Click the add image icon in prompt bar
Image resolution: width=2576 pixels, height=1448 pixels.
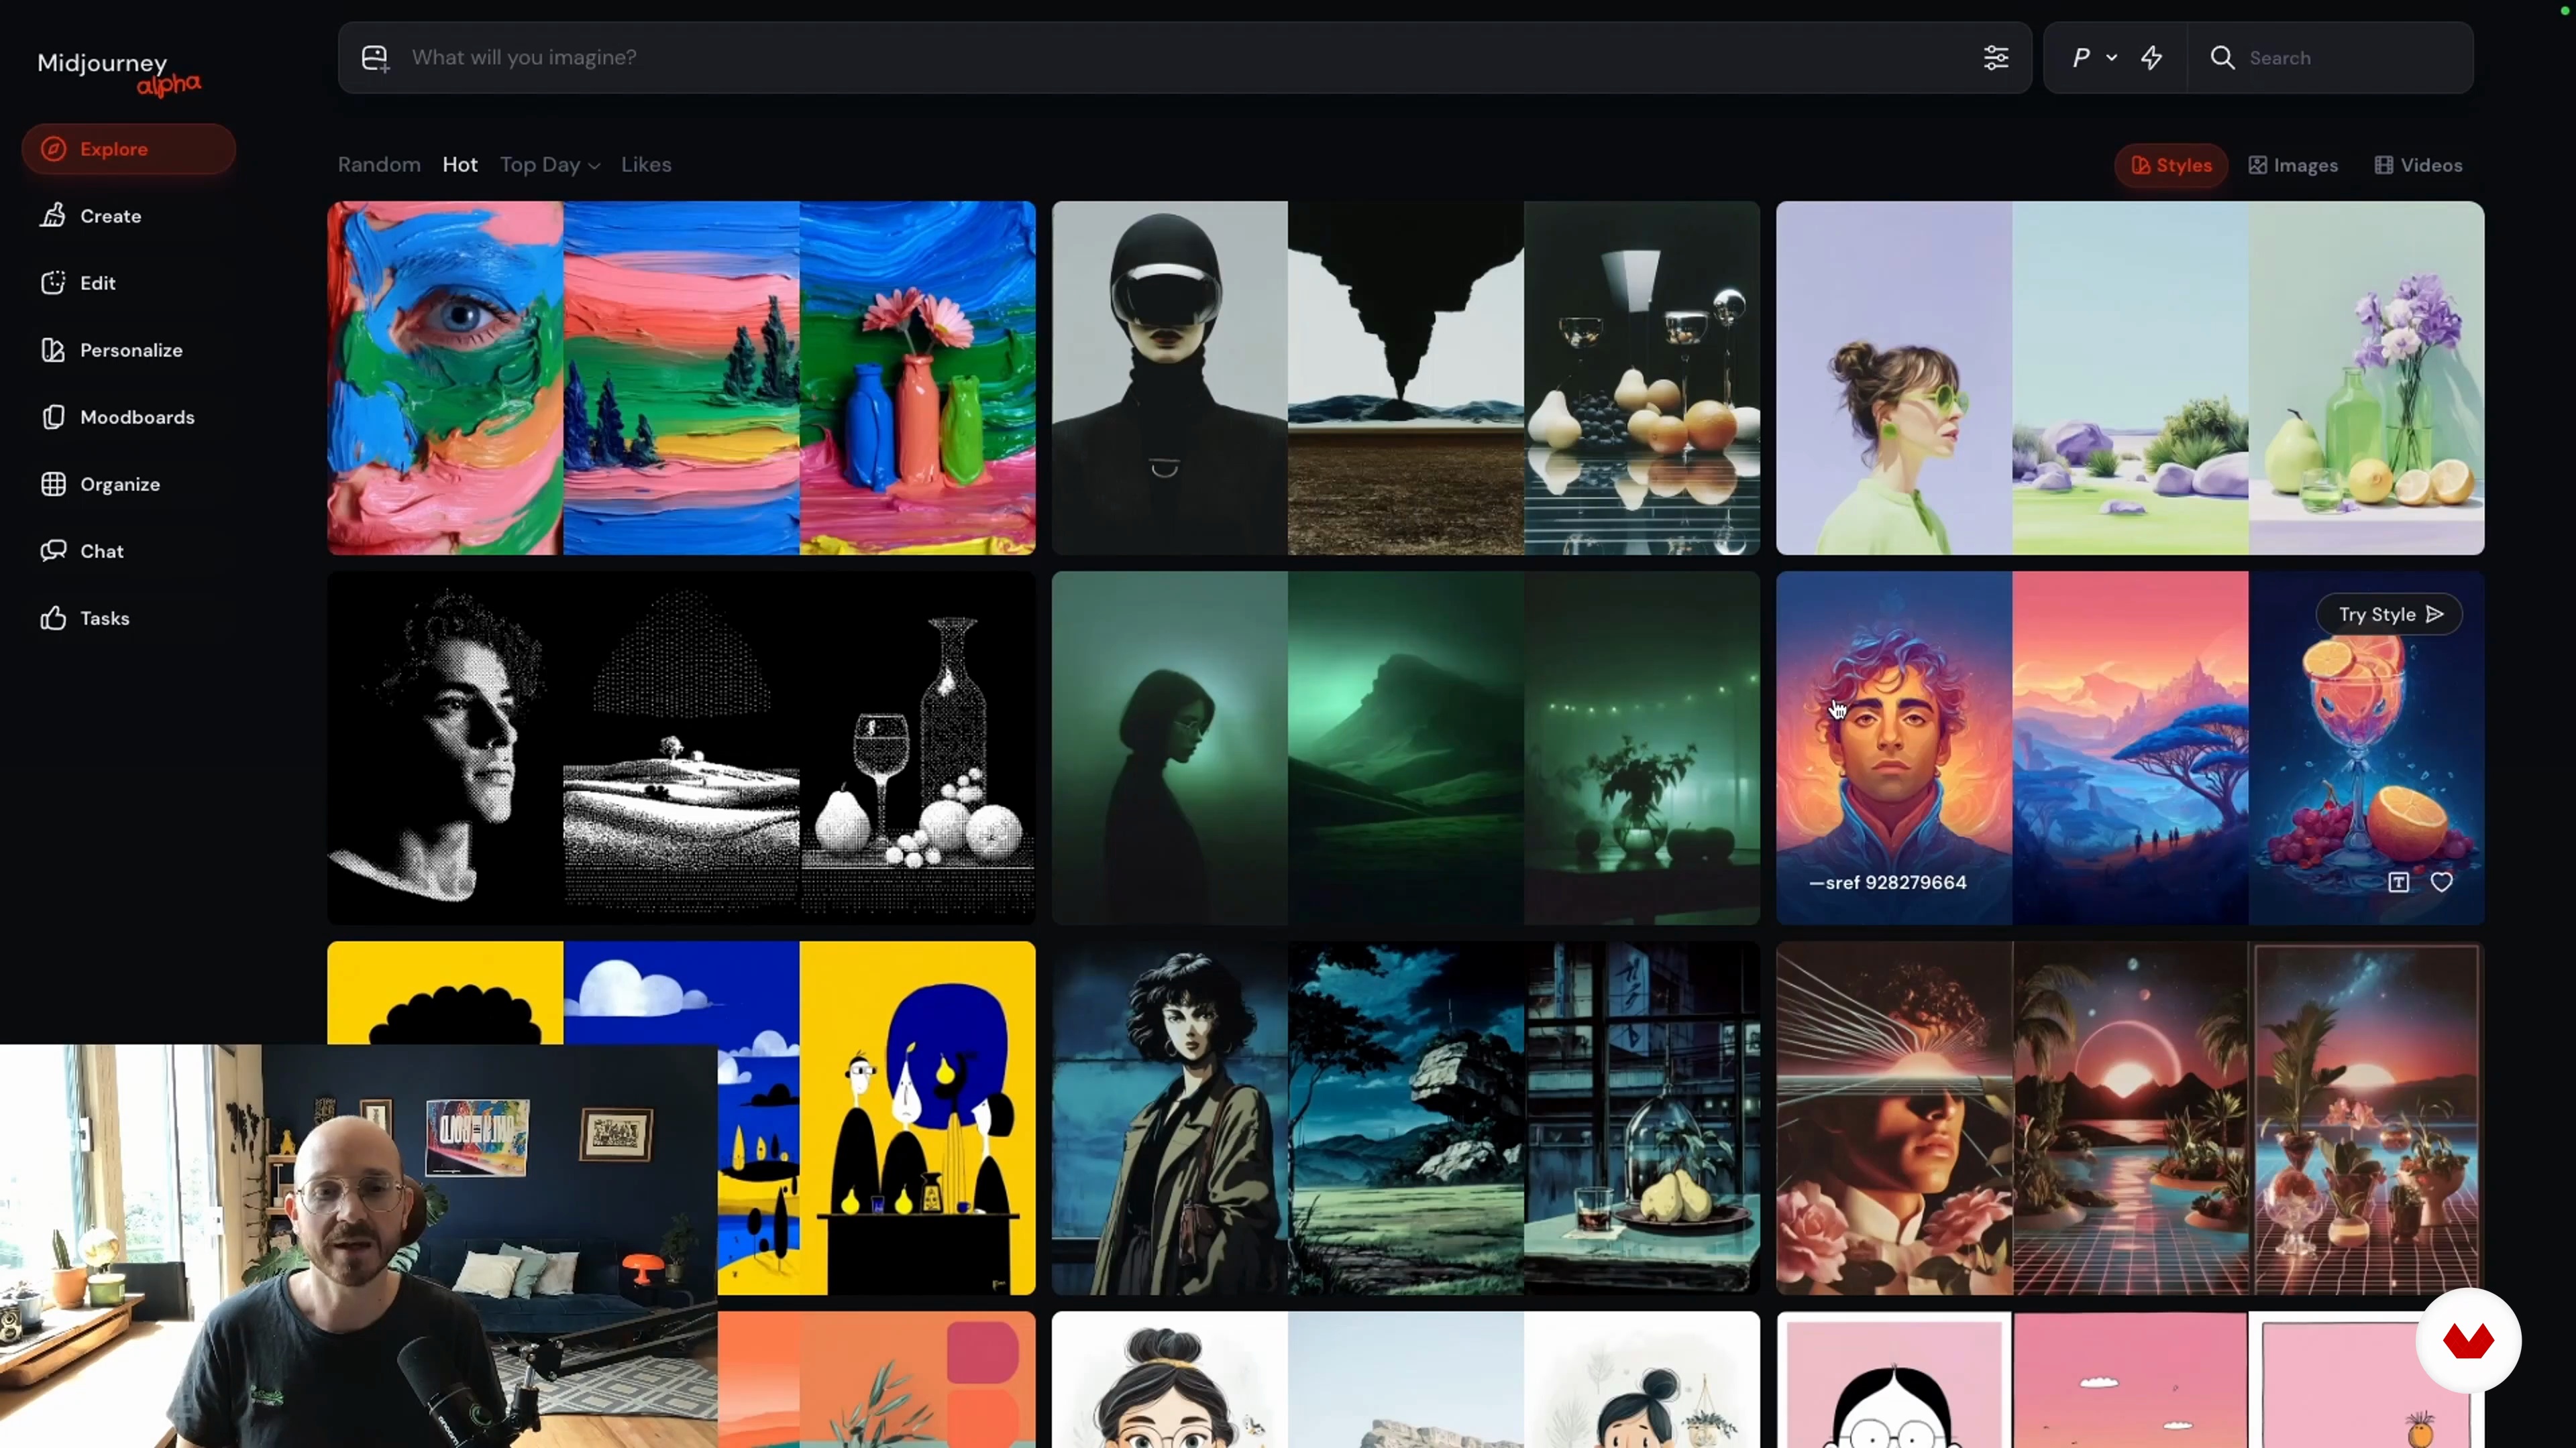(x=375, y=58)
